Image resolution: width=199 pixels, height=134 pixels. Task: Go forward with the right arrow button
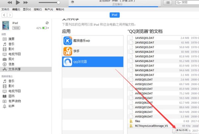point(10,15)
